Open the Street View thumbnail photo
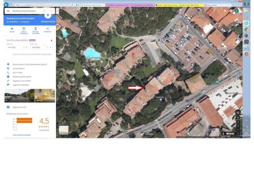Viewport: 254px width, 192px height. point(20,96)
